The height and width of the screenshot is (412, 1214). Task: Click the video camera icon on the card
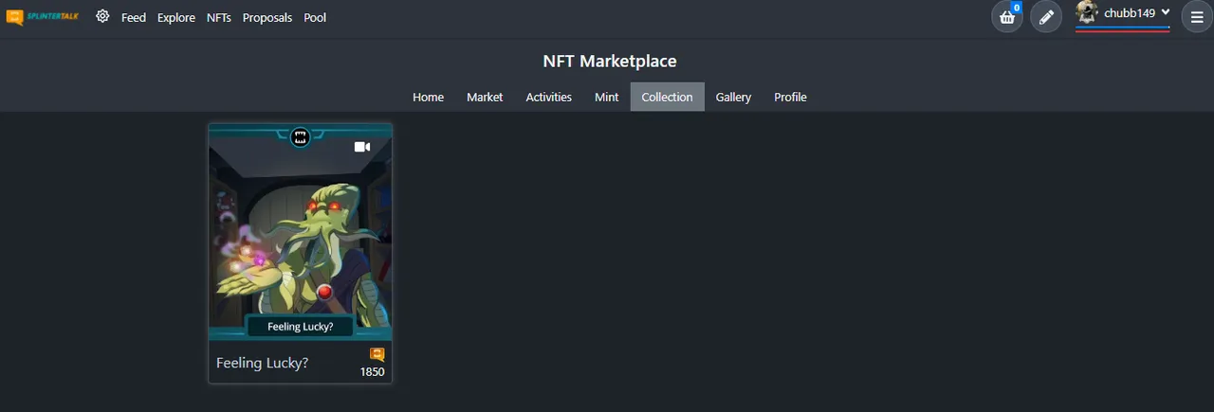pos(361,147)
